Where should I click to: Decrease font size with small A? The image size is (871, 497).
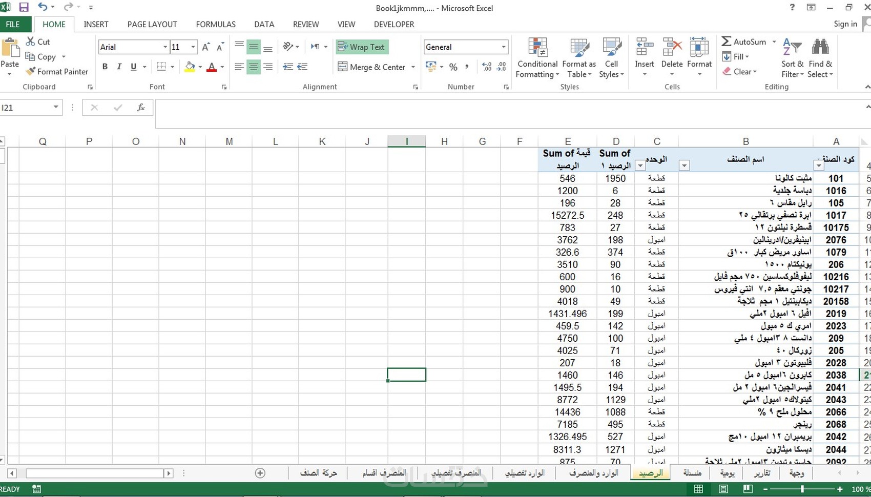[220, 47]
